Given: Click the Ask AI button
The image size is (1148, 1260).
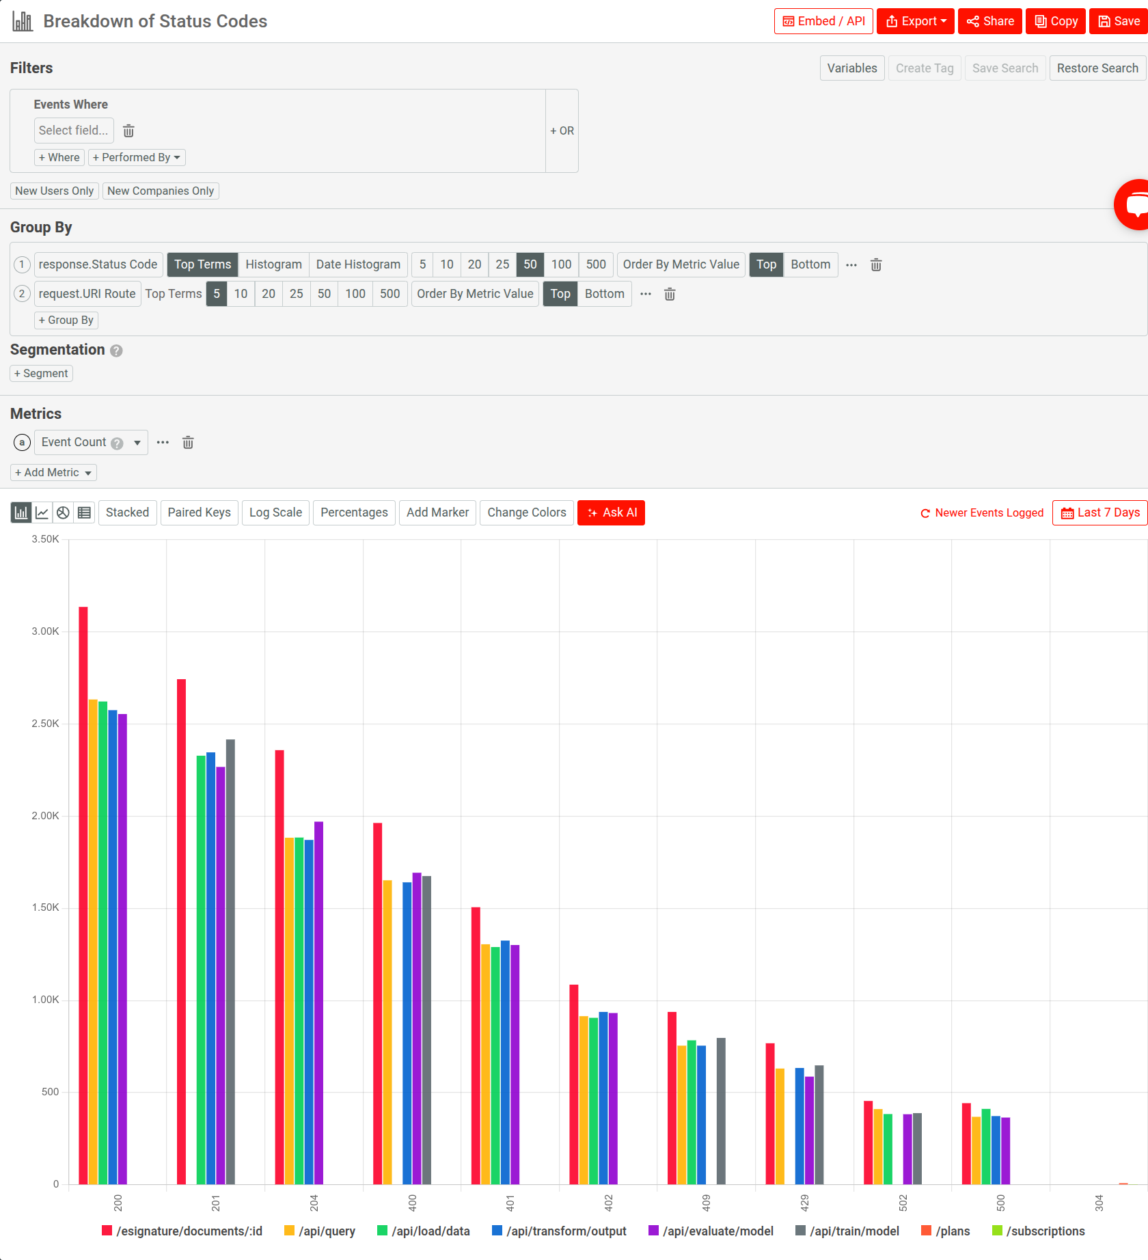Looking at the screenshot, I should 611,512.
